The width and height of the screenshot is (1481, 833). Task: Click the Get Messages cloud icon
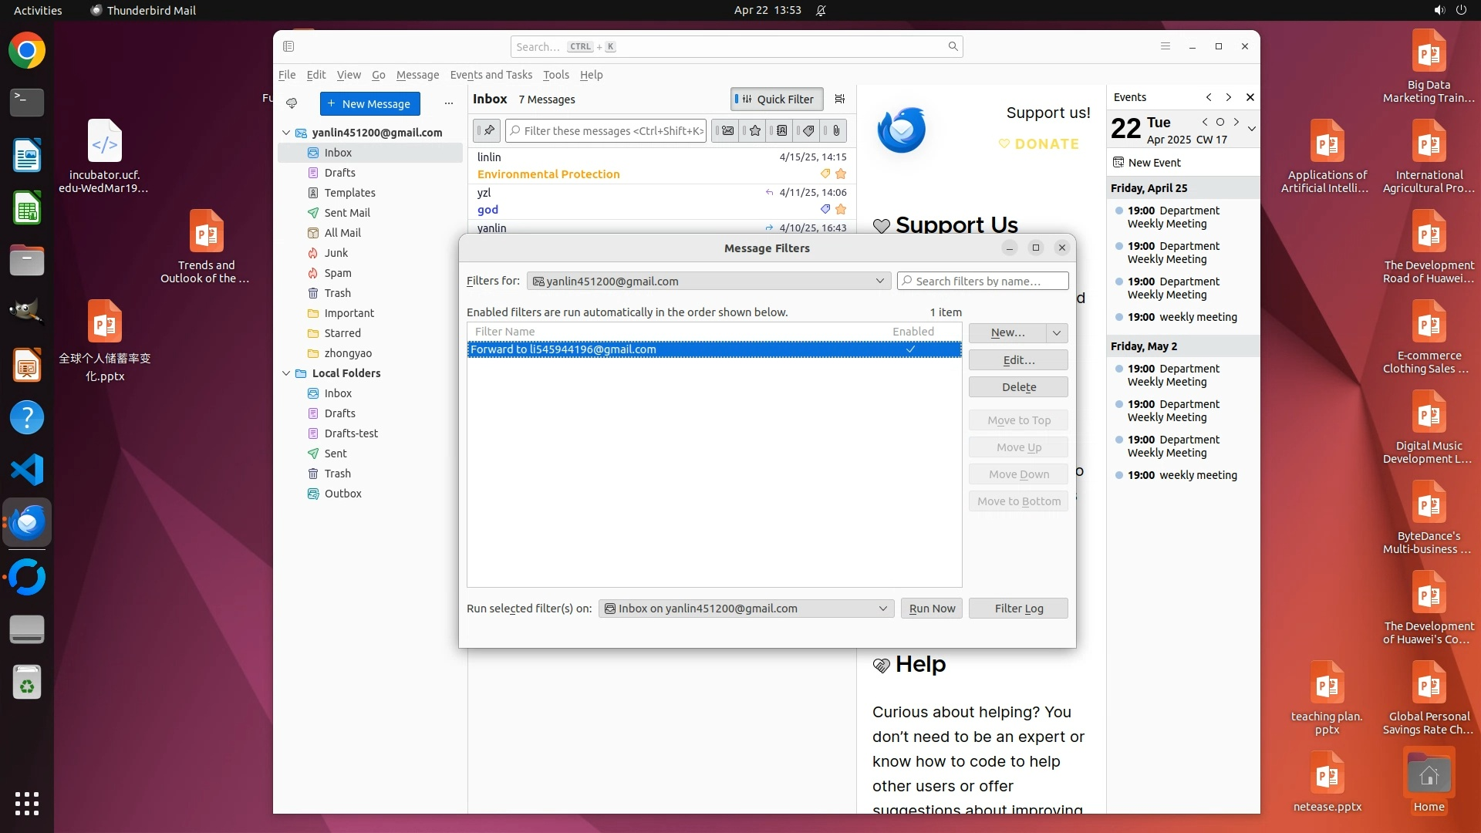pyautogui.click(x=292, y=103)
